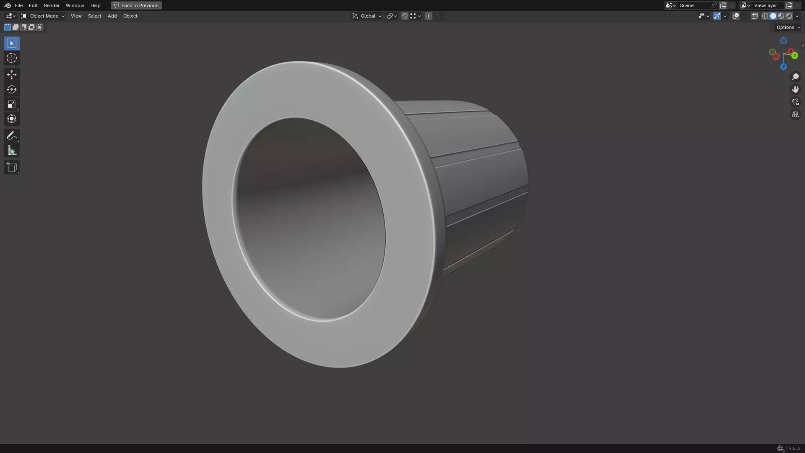Set selection mode to Invert
Viewport: 805px width, 453px height.
(31, 27)
